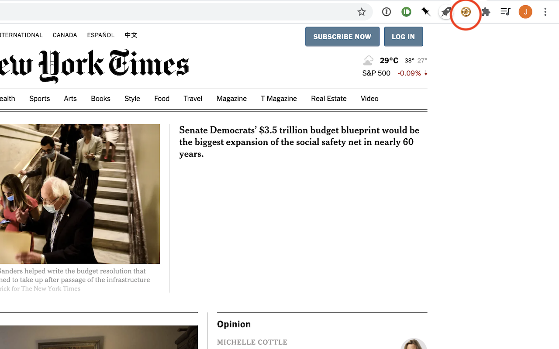
Task: Open the orange J profile avatar
Action: [525, 12]
